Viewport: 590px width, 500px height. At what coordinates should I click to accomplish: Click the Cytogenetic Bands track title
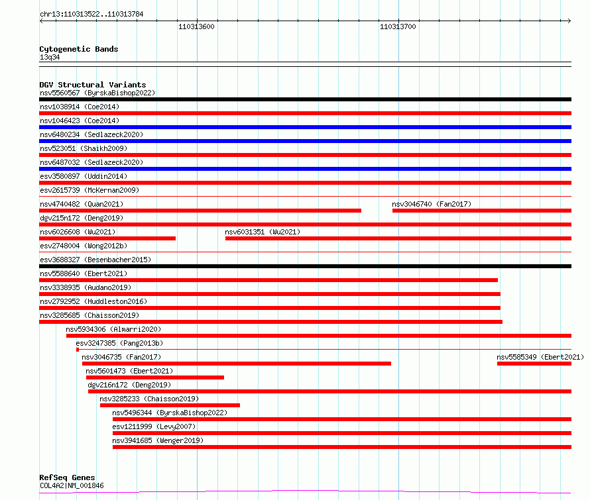tap(79, 49)
